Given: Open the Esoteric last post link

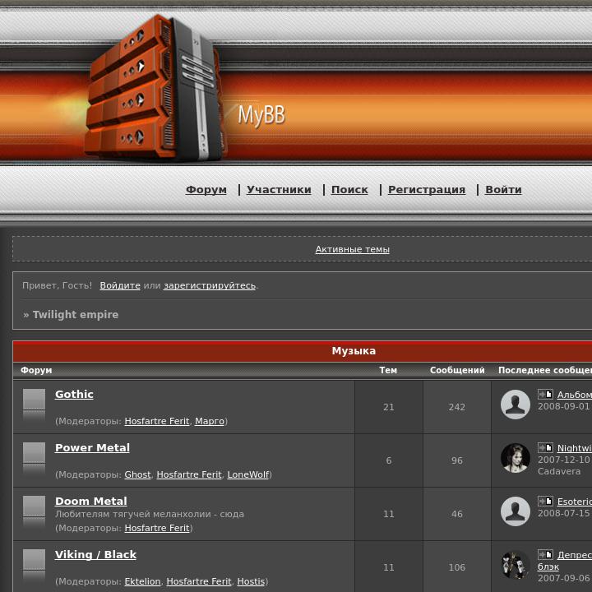Looking at the screenshot, I should tap(574, 502).
